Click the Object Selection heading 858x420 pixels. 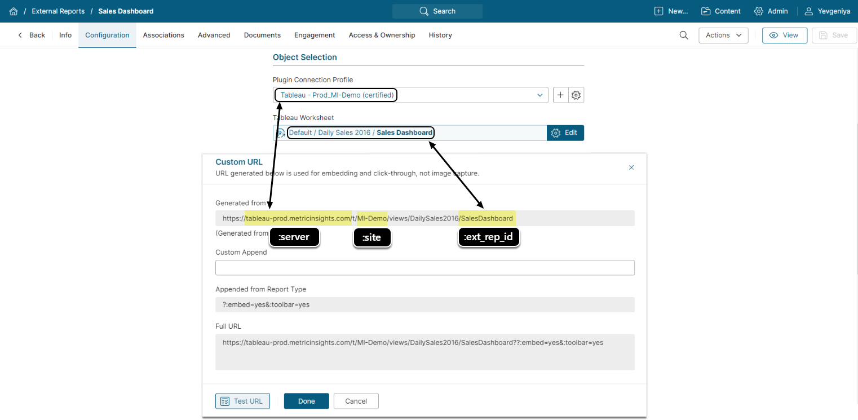coord(305,57)
